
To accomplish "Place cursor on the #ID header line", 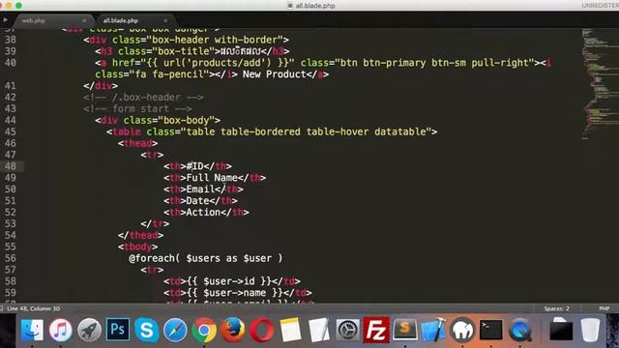I will click(x=197, y=166).
